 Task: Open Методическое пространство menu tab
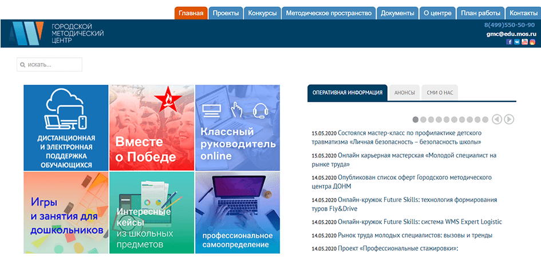click(329, 13)
